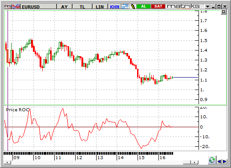The height and width of the screenshot is (168, 231).
Task: Select the AY monthly period button
Action: point(65,7)
